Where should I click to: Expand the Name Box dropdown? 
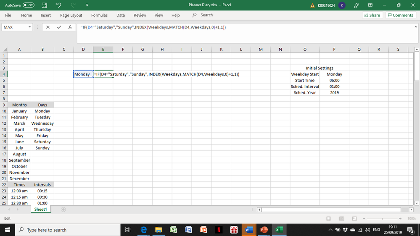tap(29, 27)
